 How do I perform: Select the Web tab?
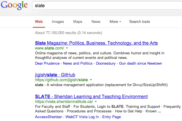pos(39,22)
